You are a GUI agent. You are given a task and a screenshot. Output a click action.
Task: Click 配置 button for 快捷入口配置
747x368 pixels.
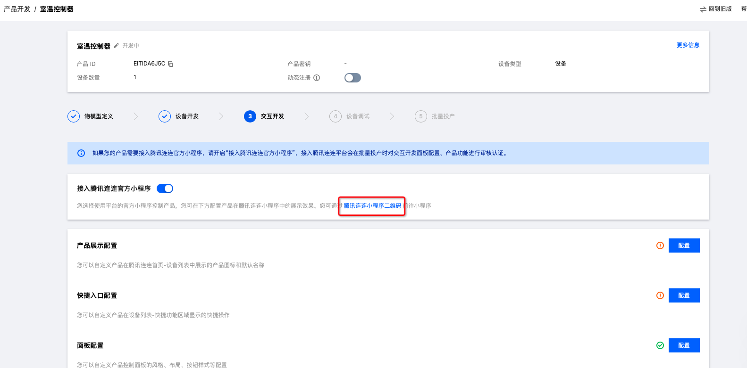click(684, 295)
